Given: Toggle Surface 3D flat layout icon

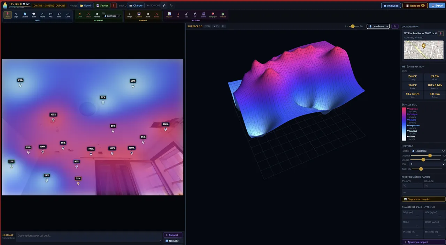Looking at the screenshot, I should [x=223, y=26].
